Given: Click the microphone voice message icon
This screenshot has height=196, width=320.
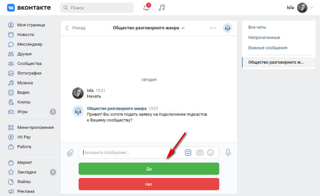Looking at the screenshot, I should [x=228, y=153].
